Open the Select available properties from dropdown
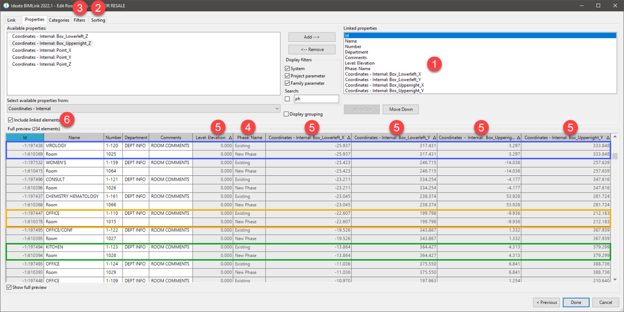Viewport: 624px width, 312px height. (144, 109)
